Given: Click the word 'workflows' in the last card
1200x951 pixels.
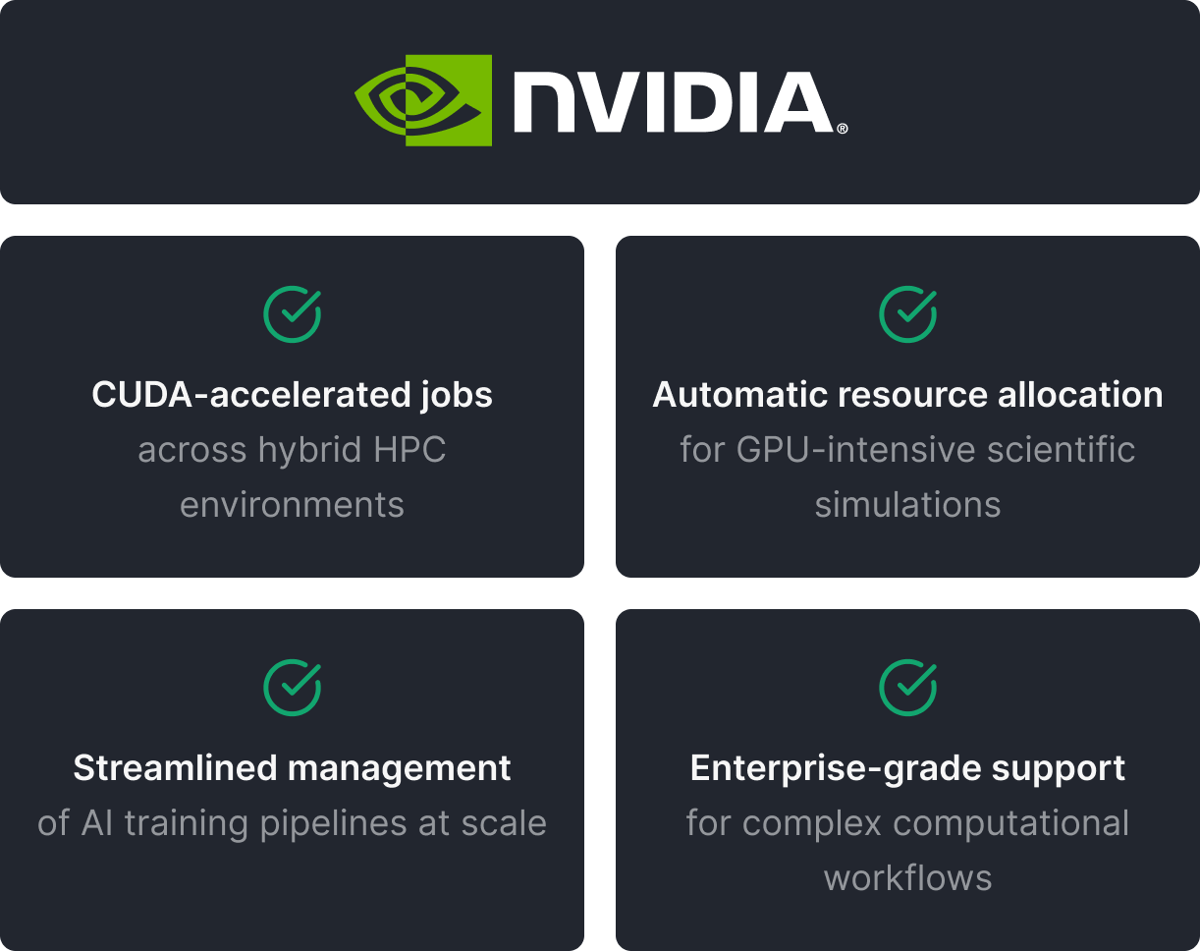Looking at the screenshot, I should click(x=907, y=878).
